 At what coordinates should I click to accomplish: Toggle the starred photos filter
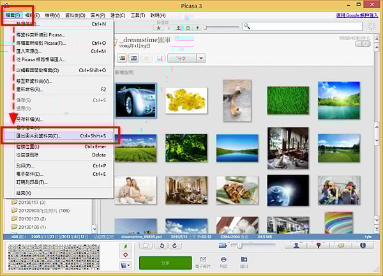[158, 28]
